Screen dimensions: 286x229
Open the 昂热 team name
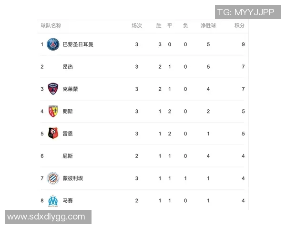coord(68,67)
